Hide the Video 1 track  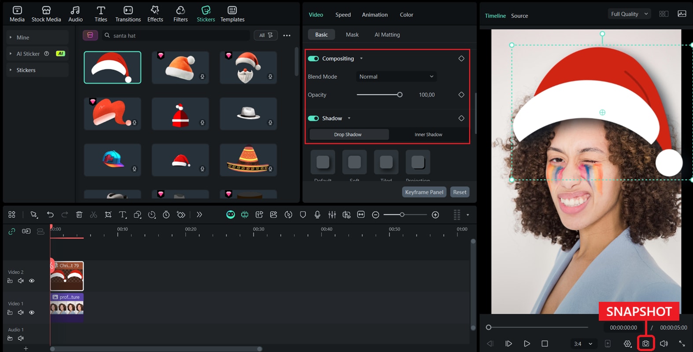[32, 312]
